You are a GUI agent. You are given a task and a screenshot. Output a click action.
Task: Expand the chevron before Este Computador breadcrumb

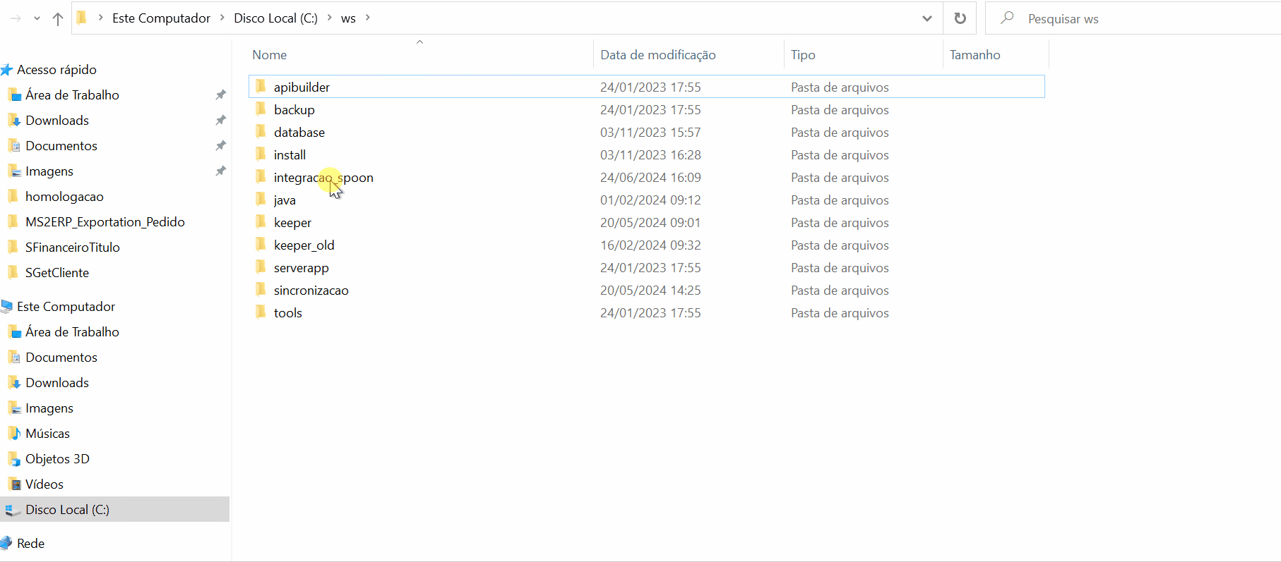pos(100,18)
